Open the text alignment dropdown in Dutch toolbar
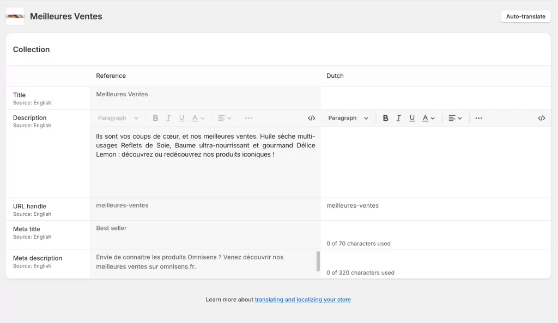This screenshot has height=323, width=558. point(455,118)
